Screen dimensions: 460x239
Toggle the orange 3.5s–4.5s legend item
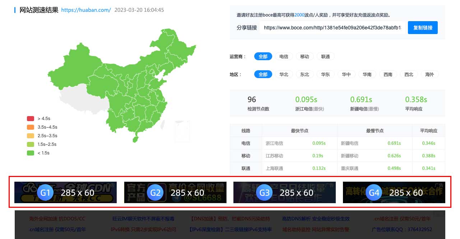pyautogui.click(x=42, y=127)
